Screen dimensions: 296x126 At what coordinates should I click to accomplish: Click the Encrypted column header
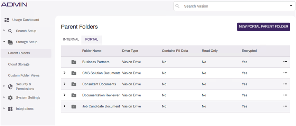(x=249, y=51)
